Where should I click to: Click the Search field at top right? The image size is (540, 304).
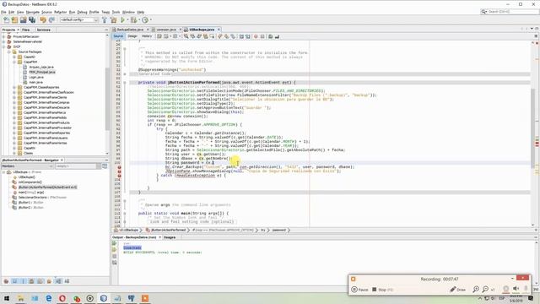(x=510, y=12)
